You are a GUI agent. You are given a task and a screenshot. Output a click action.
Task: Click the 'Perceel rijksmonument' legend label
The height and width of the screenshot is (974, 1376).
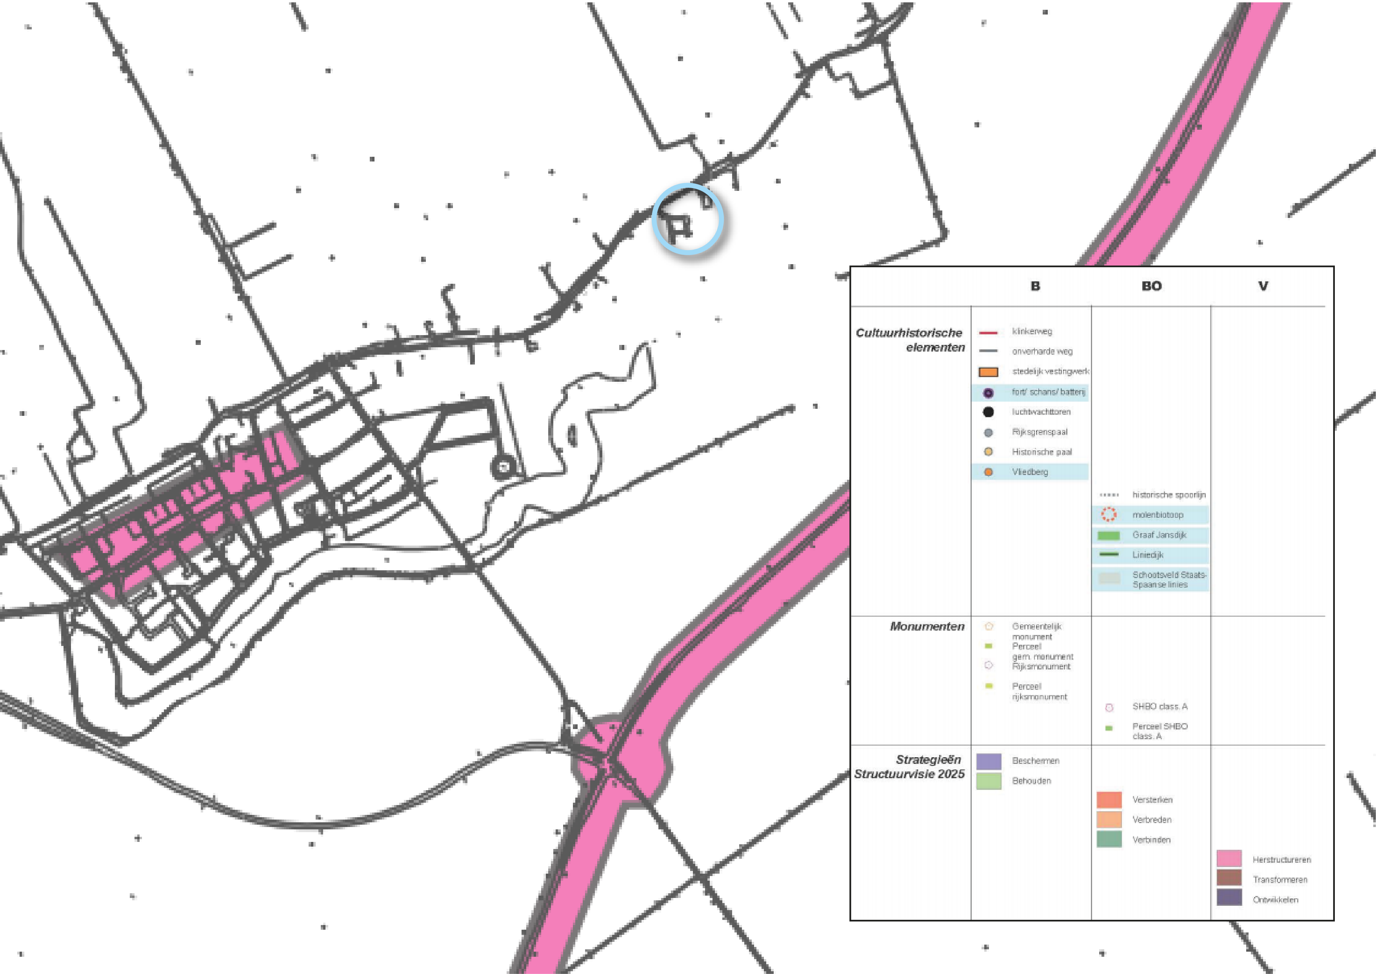(1039, 691)
